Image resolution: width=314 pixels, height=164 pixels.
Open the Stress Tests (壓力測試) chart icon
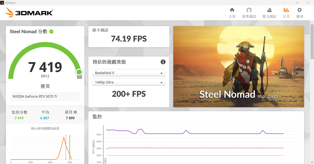pyautogui.click(x=269, y=10)
